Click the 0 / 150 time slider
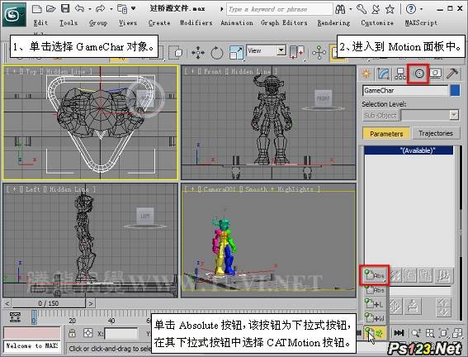 tap(49, 303)
